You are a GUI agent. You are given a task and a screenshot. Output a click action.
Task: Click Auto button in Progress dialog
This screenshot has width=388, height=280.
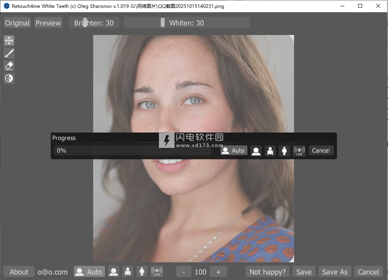point(234,151)
